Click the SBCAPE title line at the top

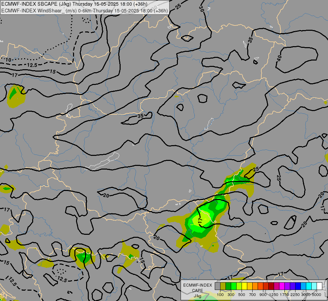pos(74,4)
